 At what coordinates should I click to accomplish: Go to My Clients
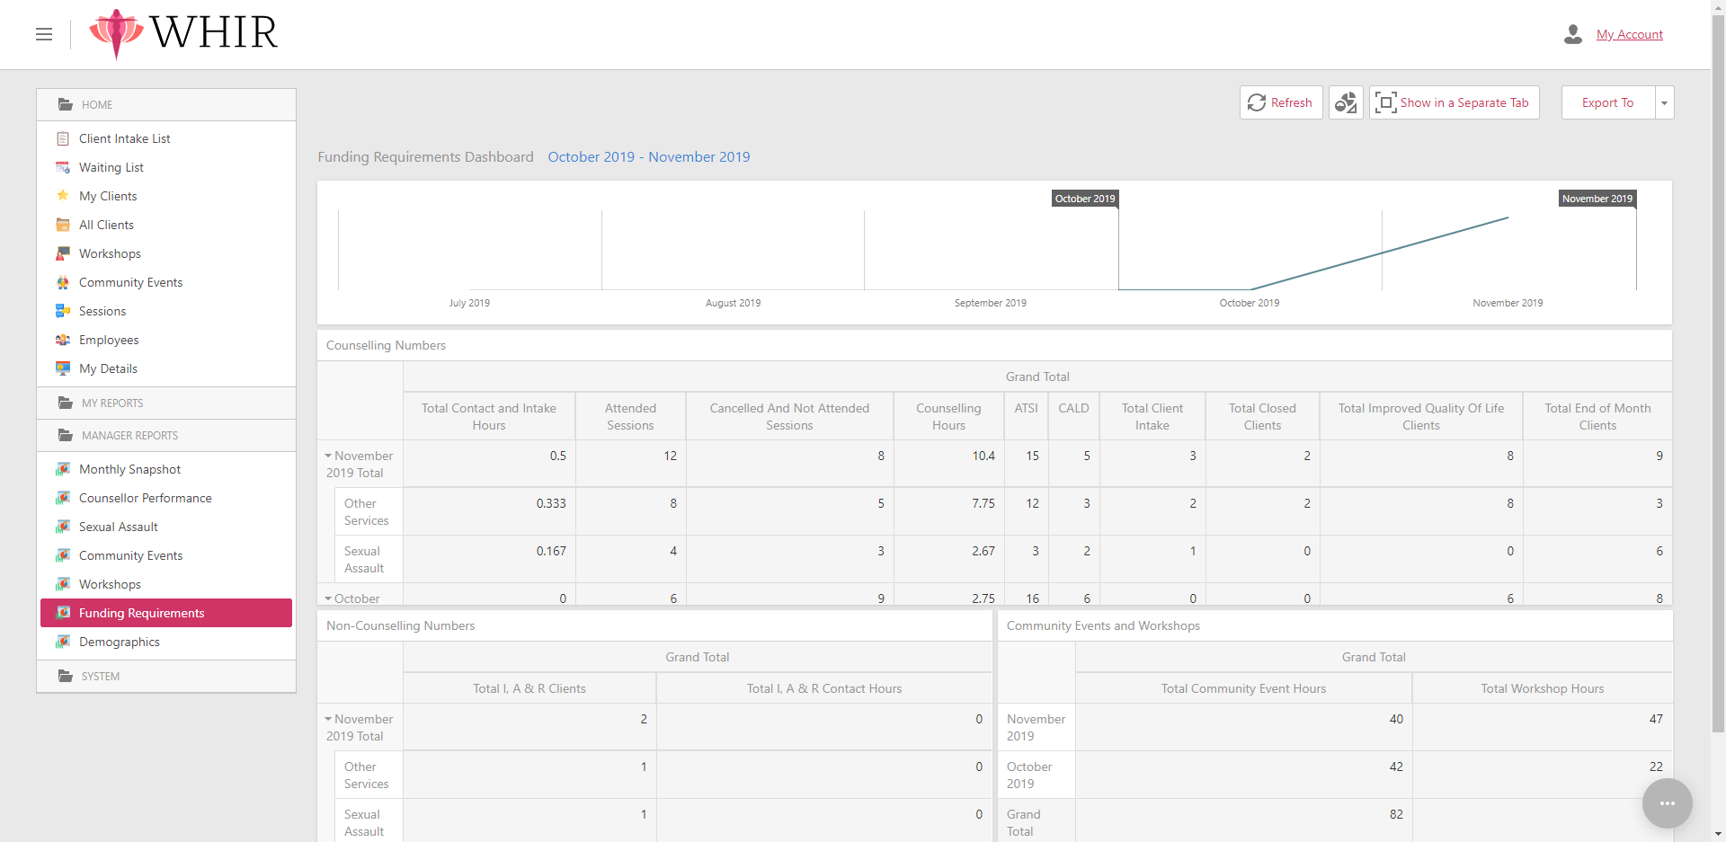108,196
